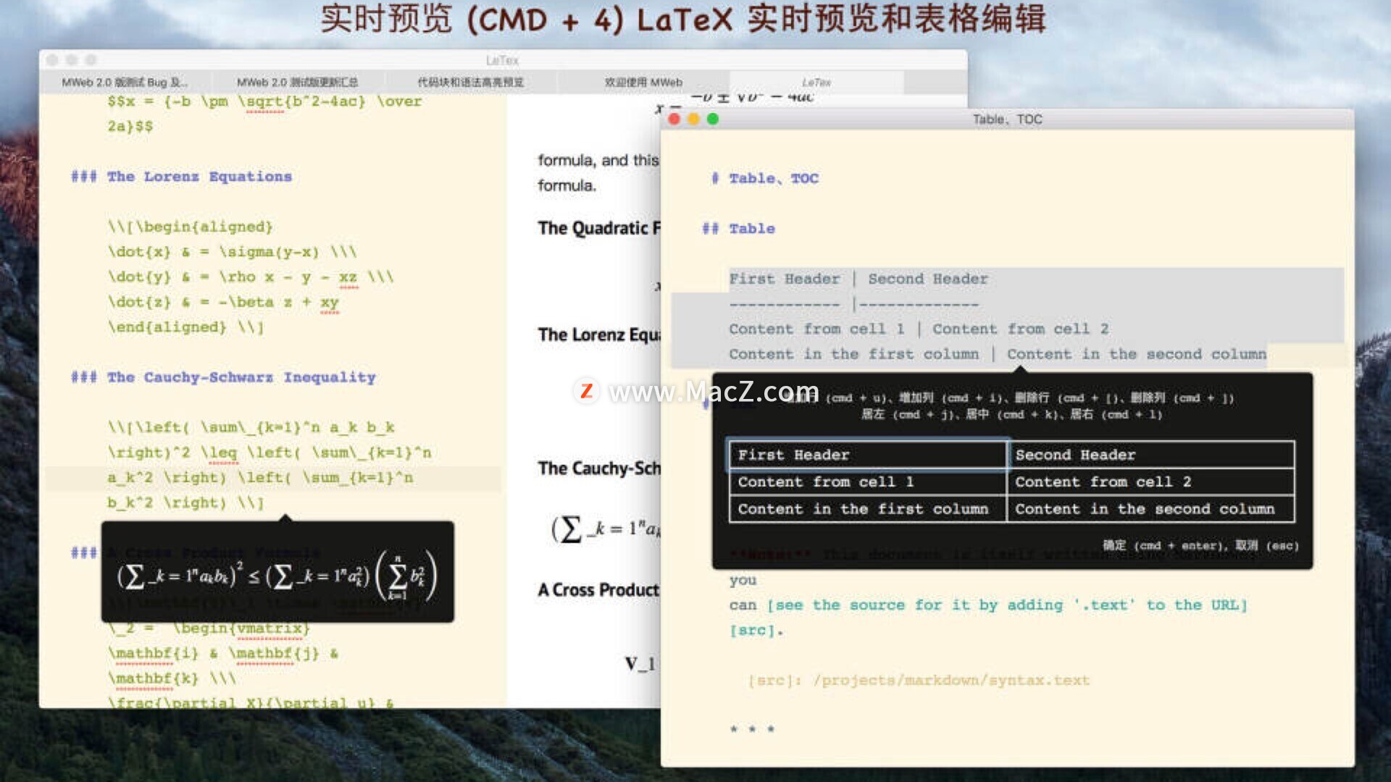Click the highlighted 'a_k^2 \right) \left(' line
Screen dimensions: 1391x782
pos(260,478)
